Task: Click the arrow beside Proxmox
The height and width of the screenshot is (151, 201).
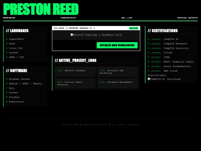Action: pos(7,97)
